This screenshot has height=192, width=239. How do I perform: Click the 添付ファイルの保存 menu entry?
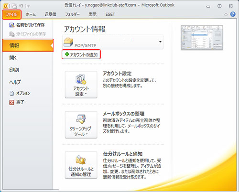pos(28,34)
